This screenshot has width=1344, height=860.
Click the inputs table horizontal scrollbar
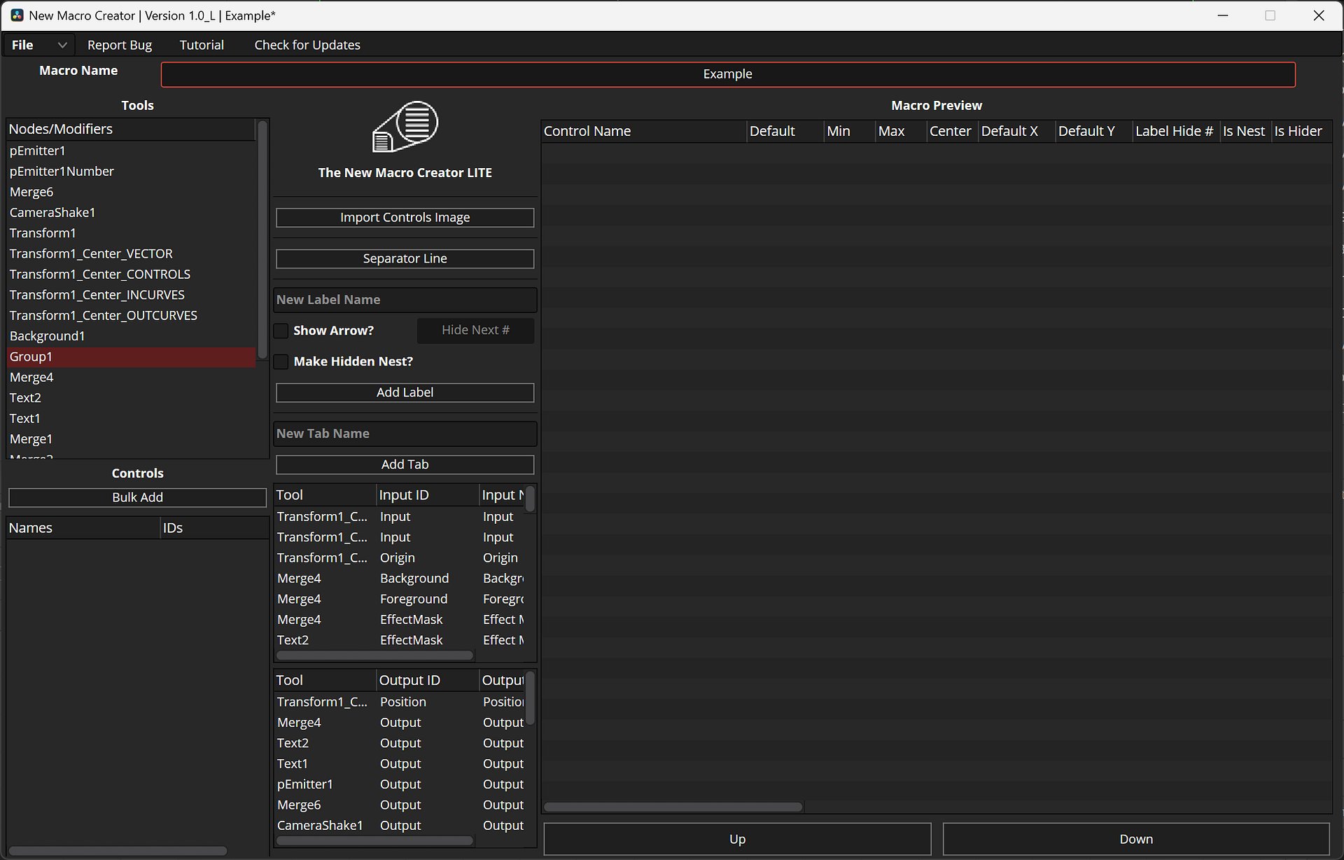374,656
